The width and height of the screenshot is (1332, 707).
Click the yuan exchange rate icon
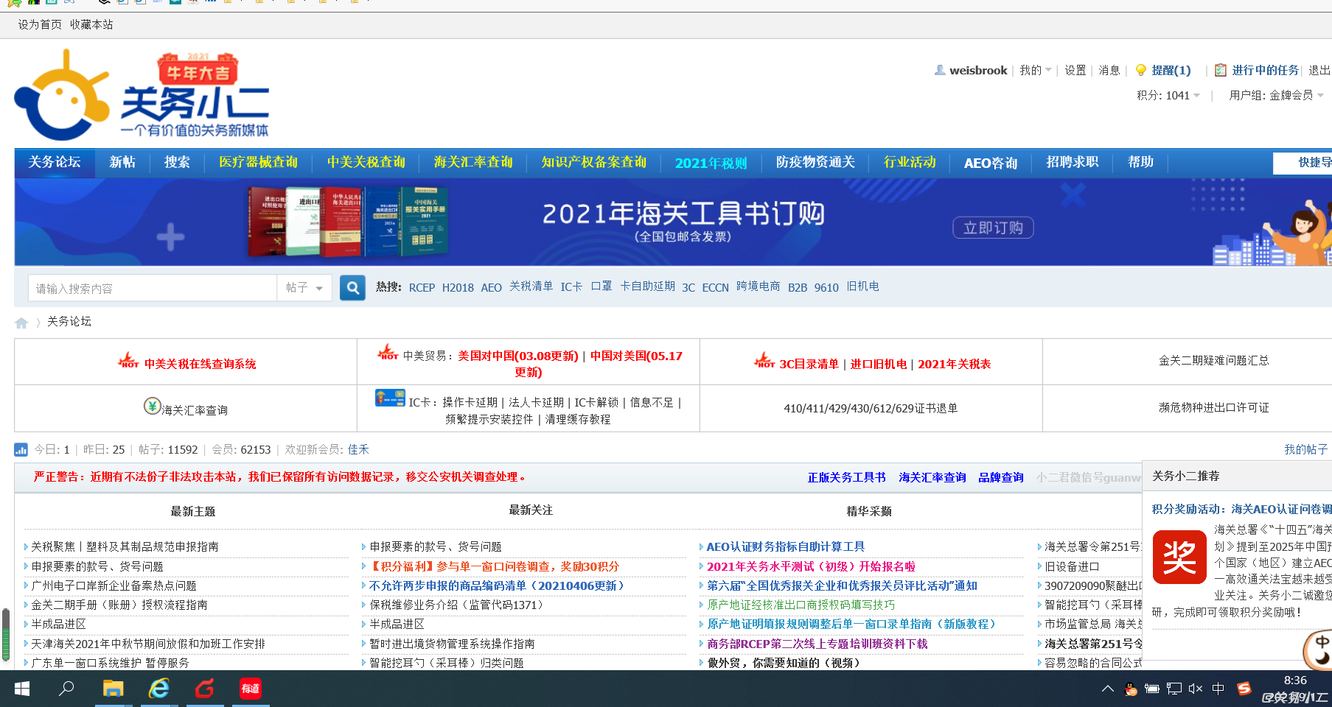(152, 406)
